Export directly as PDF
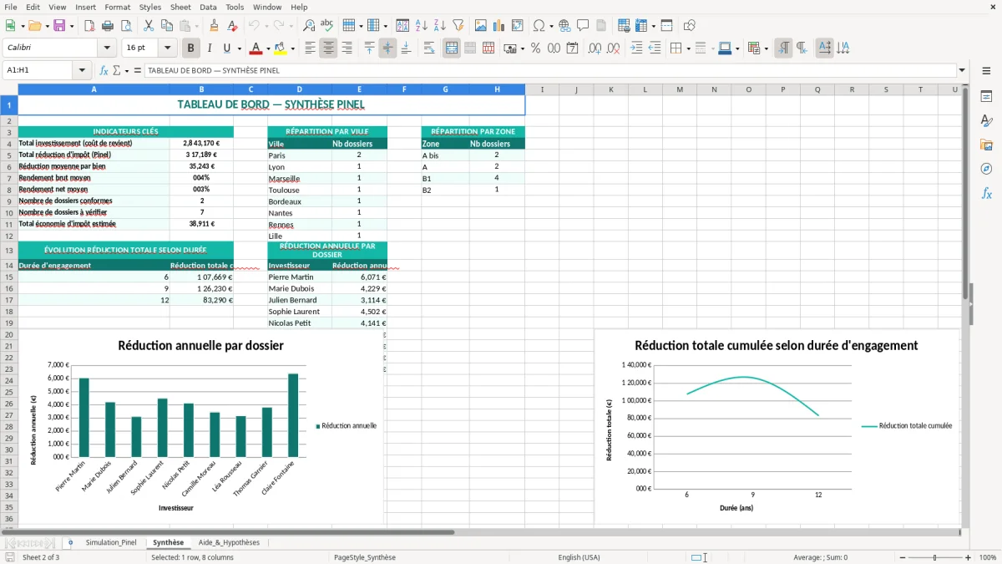The height and width of the screenshot is (564, 1002). pos(89,26)
